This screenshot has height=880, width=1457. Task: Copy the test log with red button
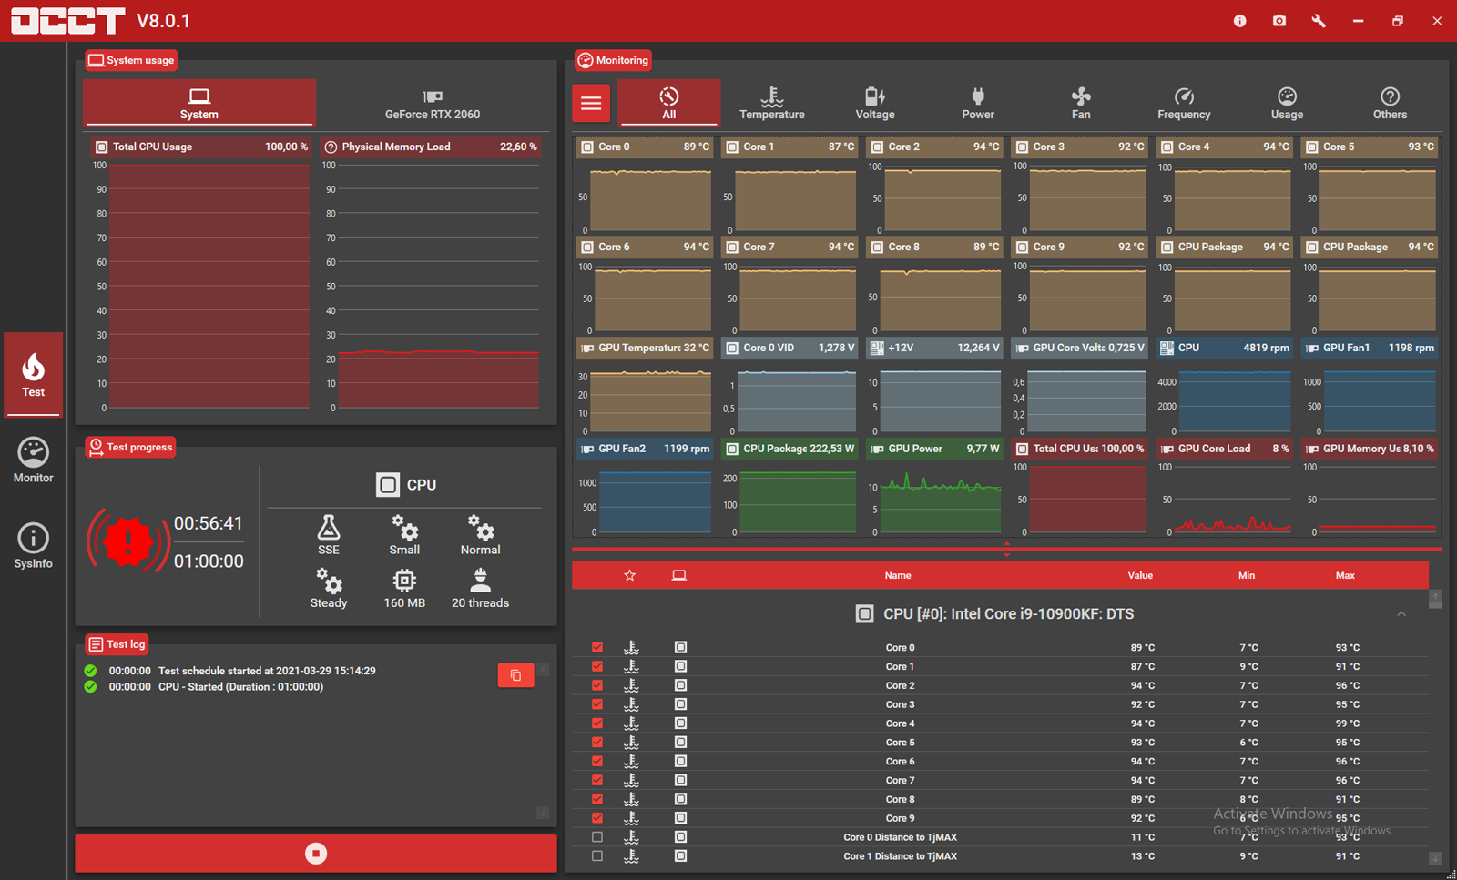point(515,674)
